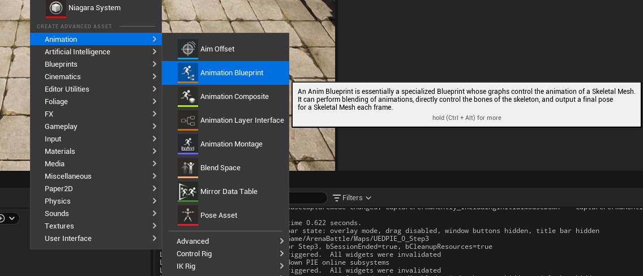Click the Filters funnel icon in Output Log
Viewport: 643px width, 276px height.
(337, 198)
